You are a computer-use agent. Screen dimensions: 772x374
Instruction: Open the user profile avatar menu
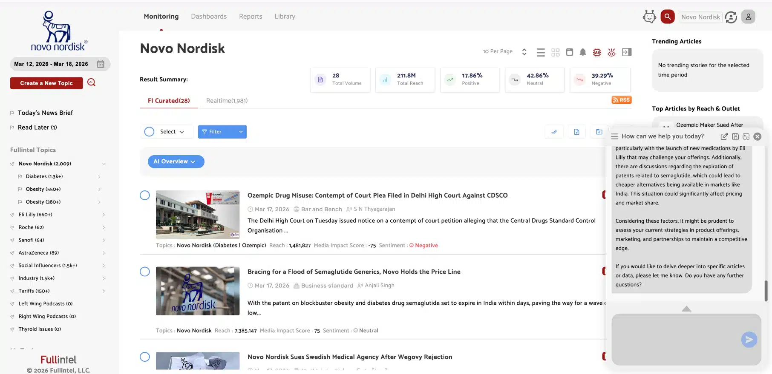tap(748, 17)
